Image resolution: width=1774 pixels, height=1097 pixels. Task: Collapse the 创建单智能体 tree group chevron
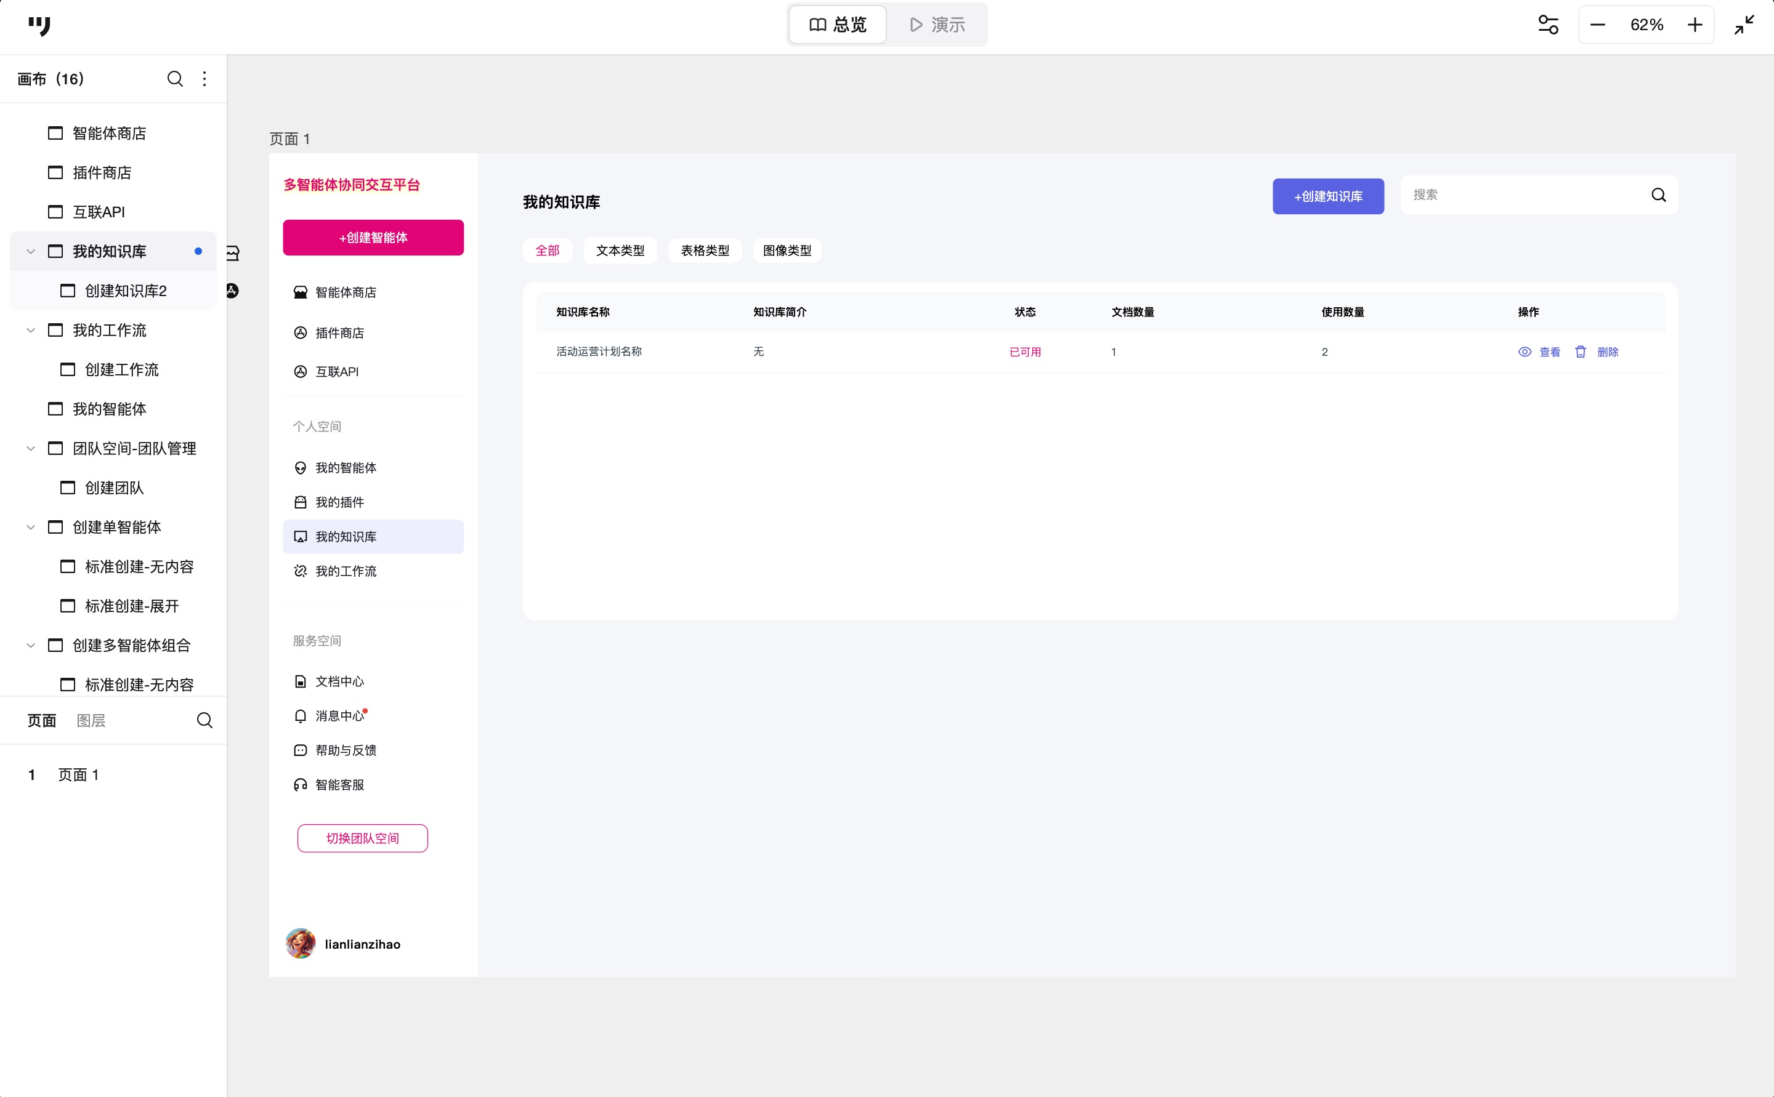(x=30, y=527)
